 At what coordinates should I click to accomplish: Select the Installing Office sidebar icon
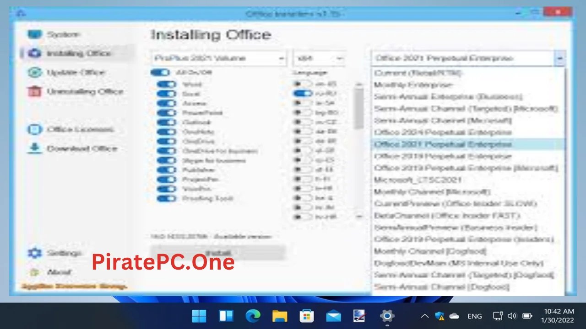pos(35,53)
